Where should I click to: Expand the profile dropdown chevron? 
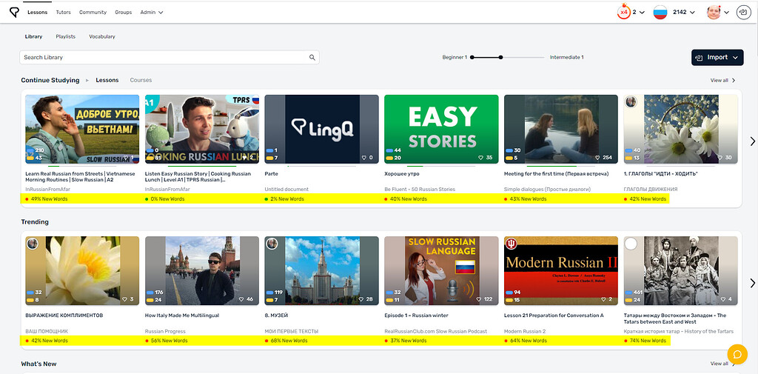(x=726, y=13)
